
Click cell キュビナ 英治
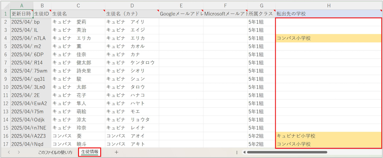[78, 30]
